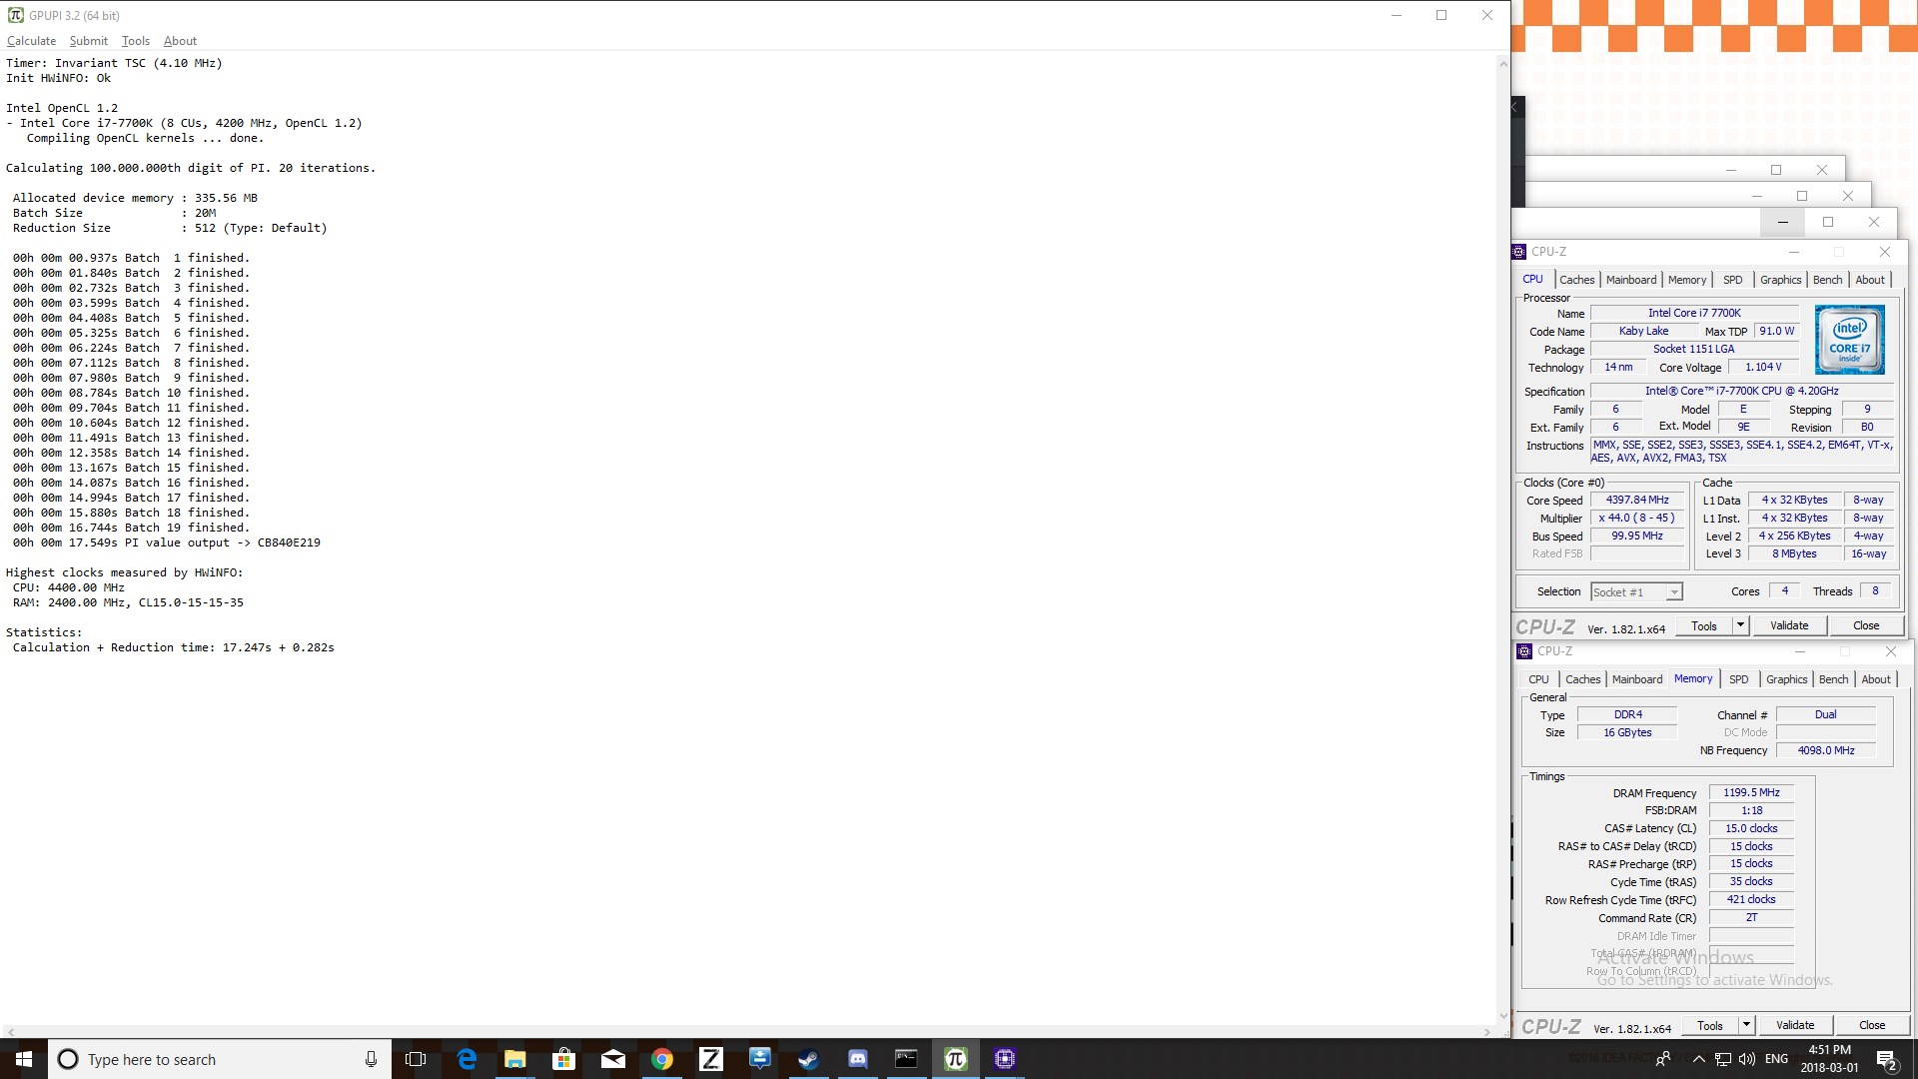Click GPUPI horizontal scrollbar right arrow
Viewport: 1918px width, 1079px height.
[x=1487, y=1032]
